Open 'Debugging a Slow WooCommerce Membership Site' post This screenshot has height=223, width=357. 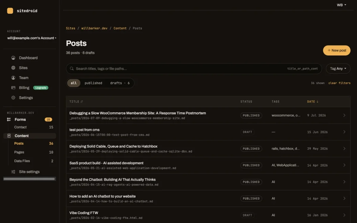138,113
